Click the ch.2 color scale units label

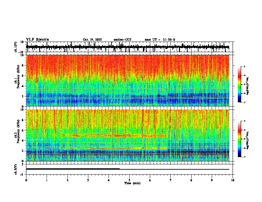(248, 140)
